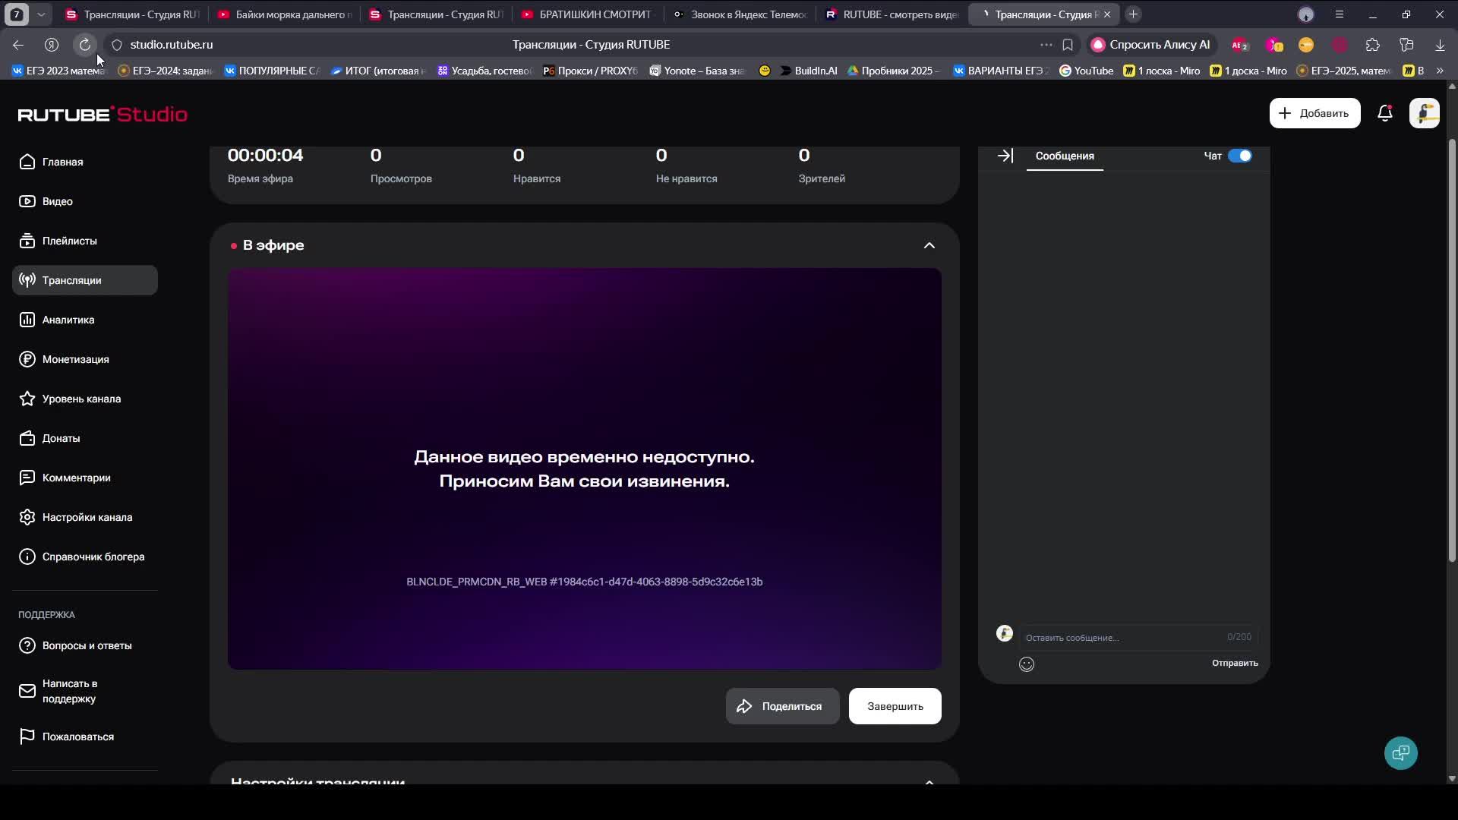Open the collections icon in toolbar

point(1406,45)
